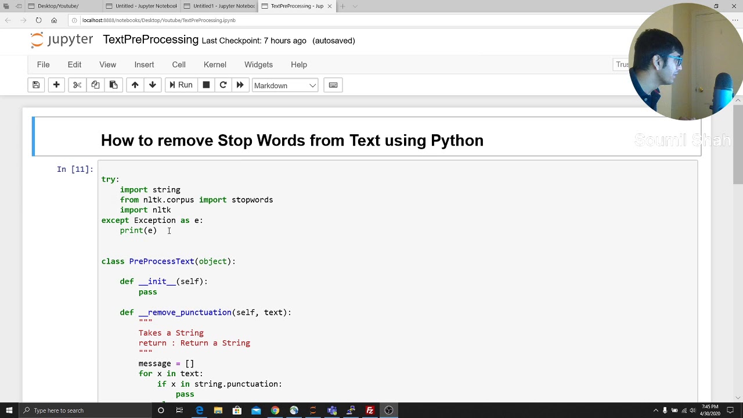This screenshot has width=743, height=418.
Task: Click the browser address bar URL
Action: click(158, 20)
